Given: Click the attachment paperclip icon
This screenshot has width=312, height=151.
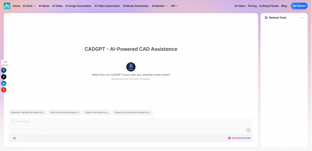Looking at the screenshot, I should [x=14, y=138].
